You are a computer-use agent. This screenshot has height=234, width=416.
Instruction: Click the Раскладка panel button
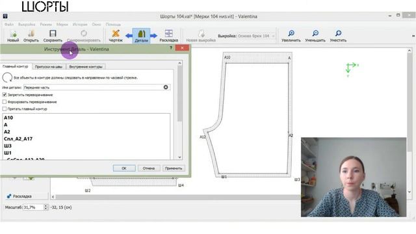pyautogui.click(x=26, y=196)
